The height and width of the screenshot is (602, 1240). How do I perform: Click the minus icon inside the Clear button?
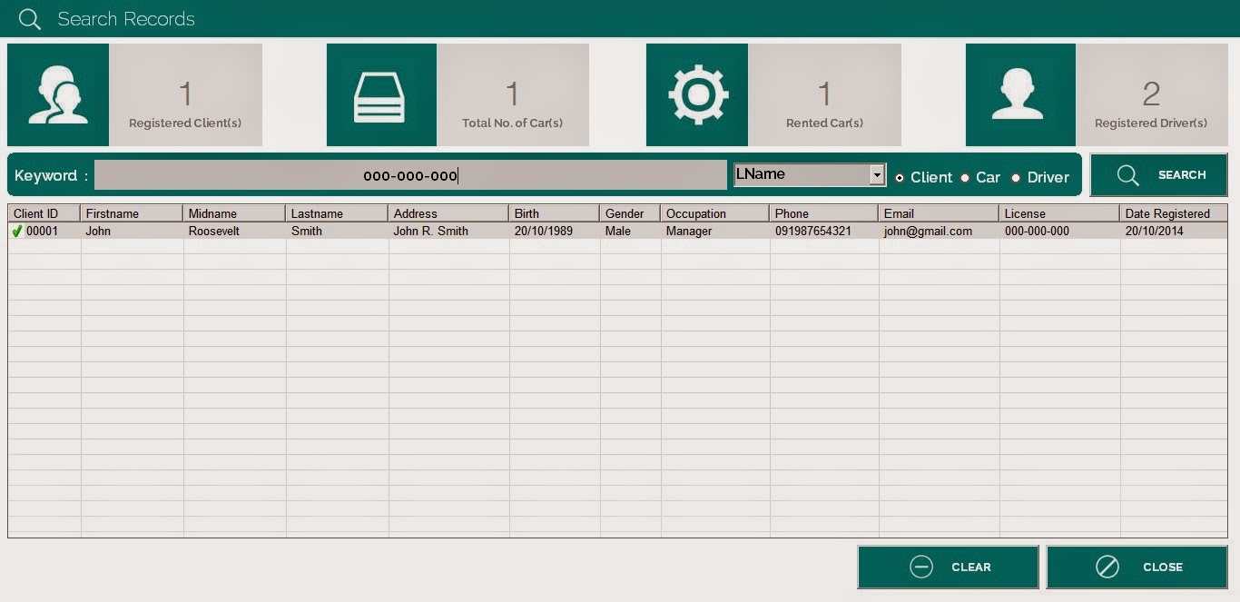point(921,567)
